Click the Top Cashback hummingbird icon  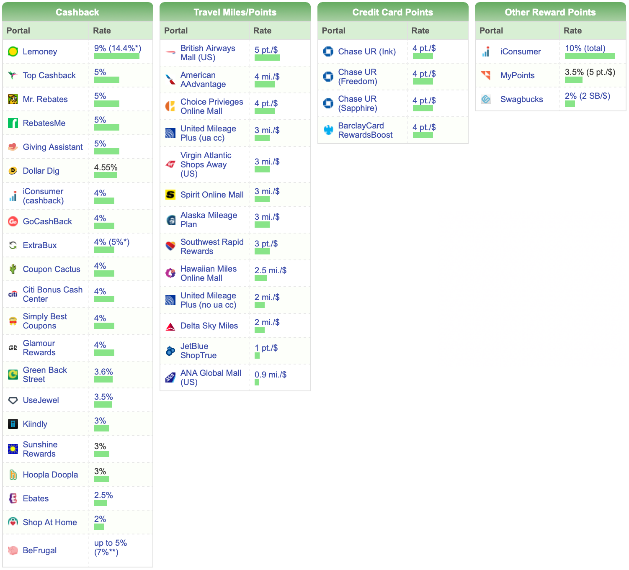click(x=13, y=75)
